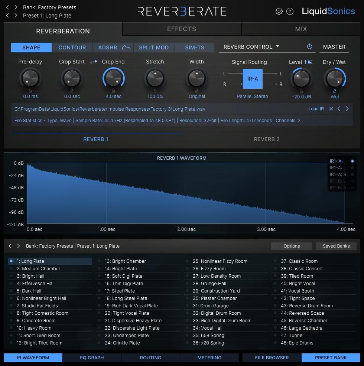Show the EQ Graph view
The image size is (364, 366).
pos(92,357)
